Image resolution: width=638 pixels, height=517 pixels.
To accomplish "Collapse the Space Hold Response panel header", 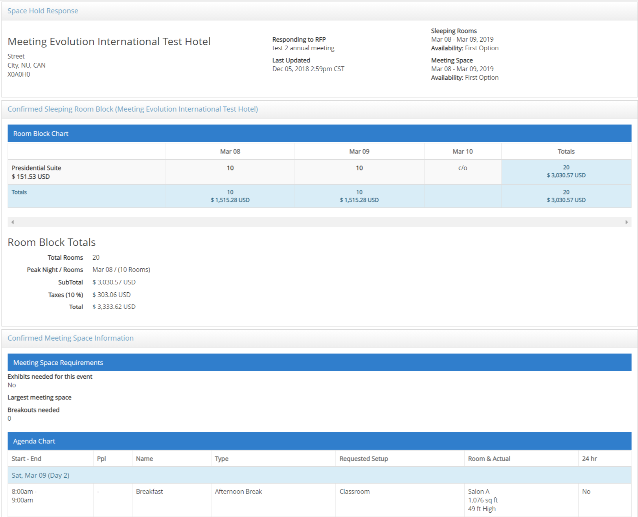I will pyautogui.click(x=43, y=11).
